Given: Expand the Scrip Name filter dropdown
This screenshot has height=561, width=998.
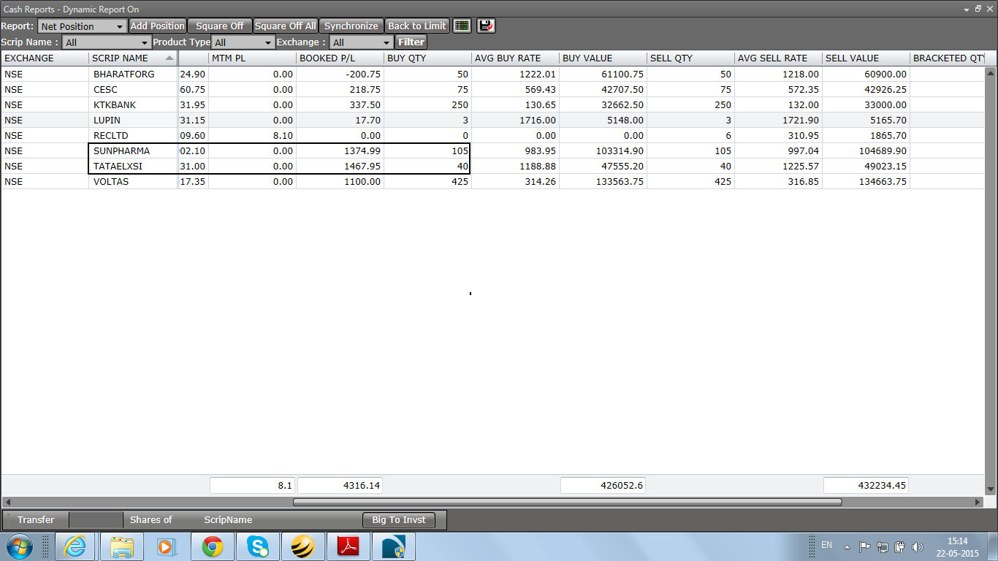Looking at the screenshot, I should click(x=106, y=42).
